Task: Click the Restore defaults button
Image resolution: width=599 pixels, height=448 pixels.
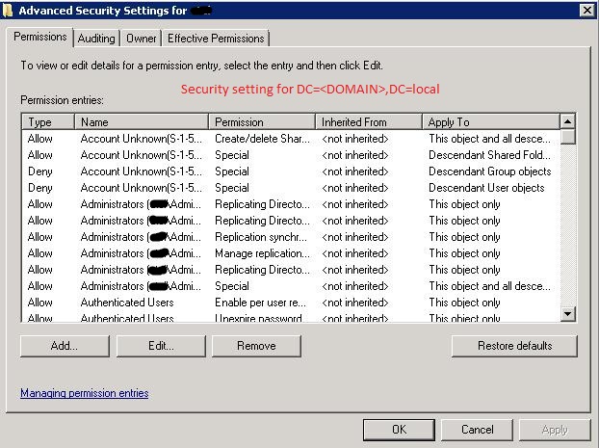Action: pyautogui.click(x=514, y=346)
